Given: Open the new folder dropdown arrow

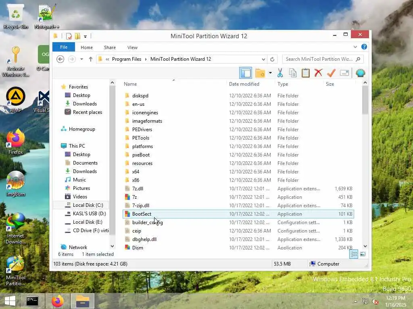Looking at the screenshot, I should pos(270,73).
